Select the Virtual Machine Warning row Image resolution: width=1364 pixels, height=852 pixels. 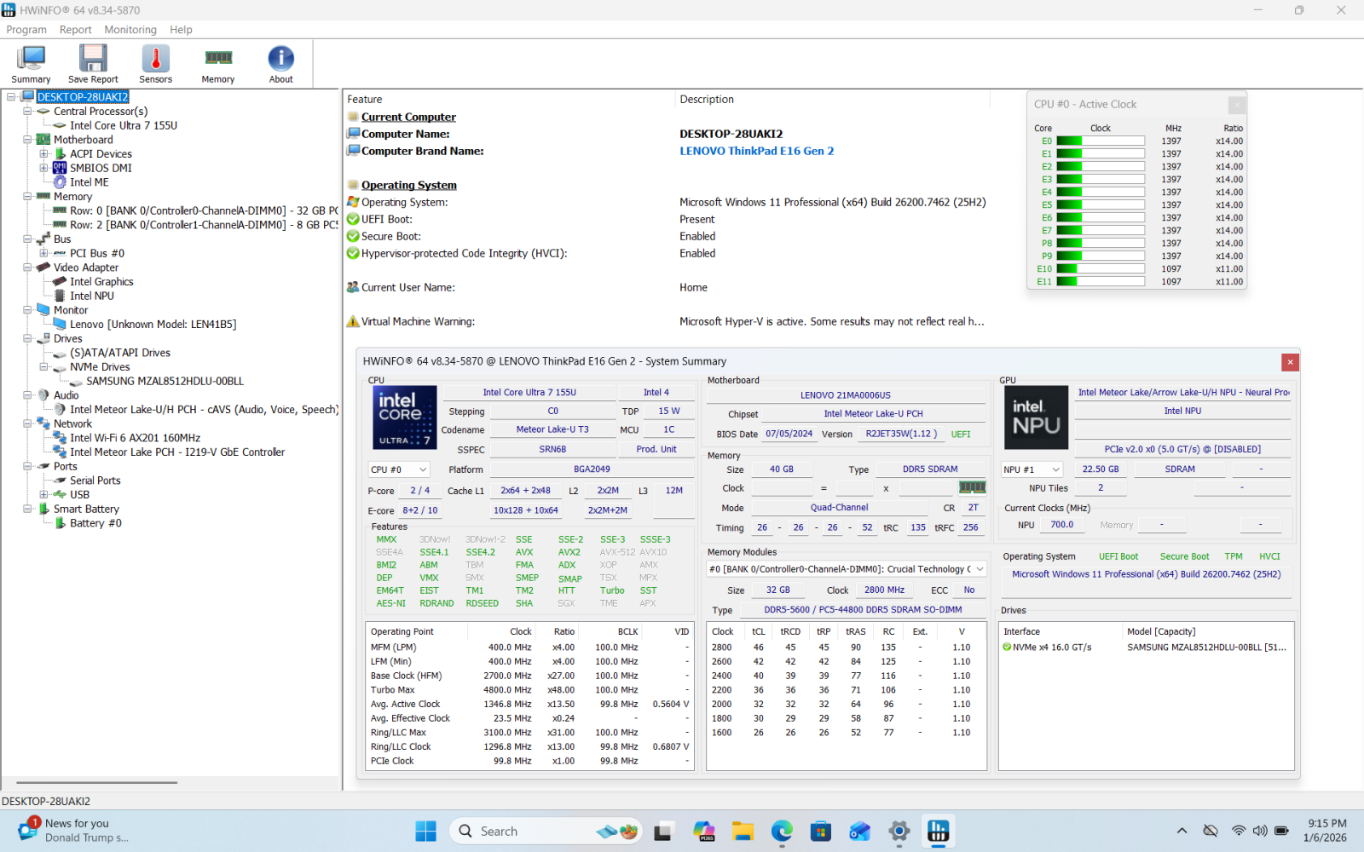(667, 322)
